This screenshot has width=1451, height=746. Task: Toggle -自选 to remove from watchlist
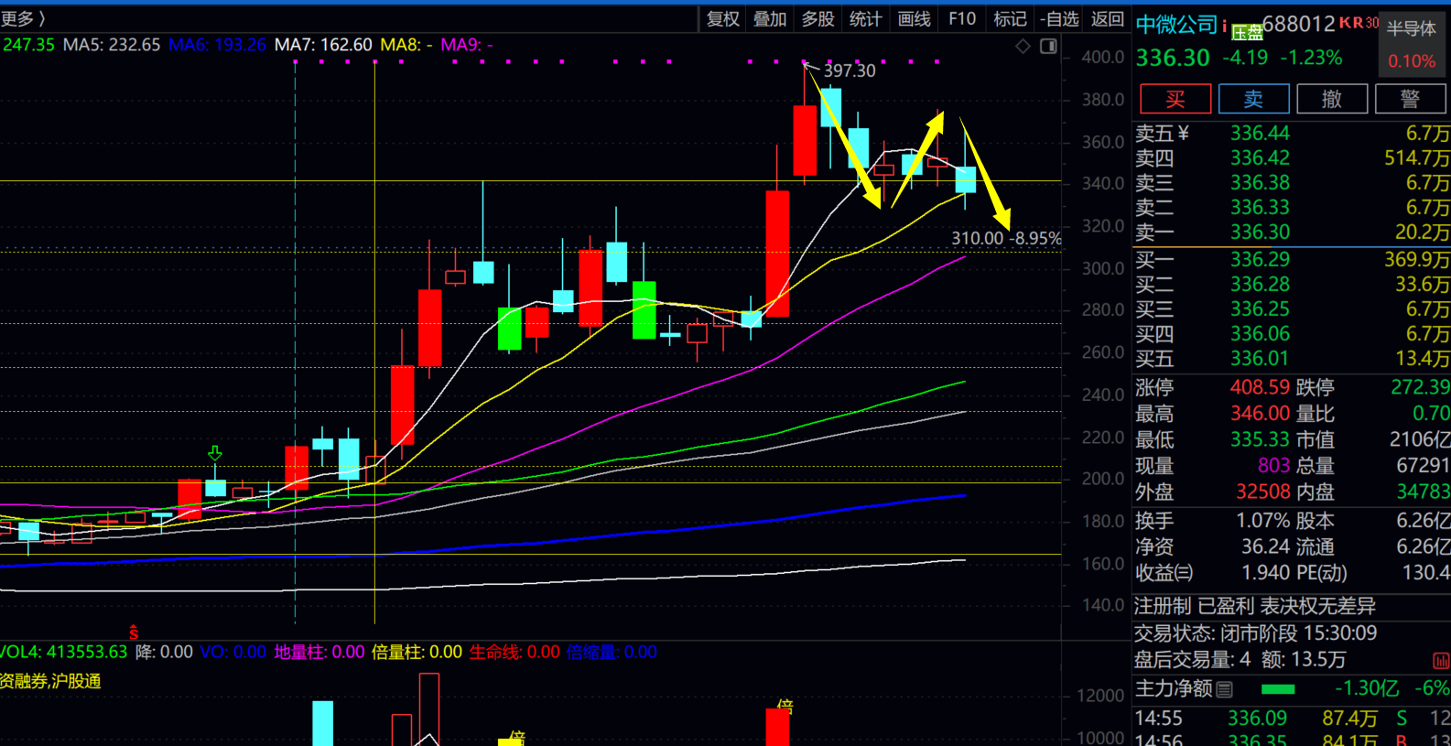[1059, 18]
